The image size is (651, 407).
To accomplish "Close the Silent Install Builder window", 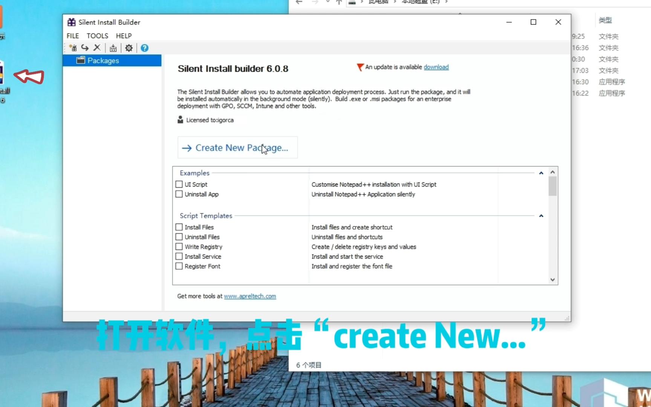I will click(558, 22).
